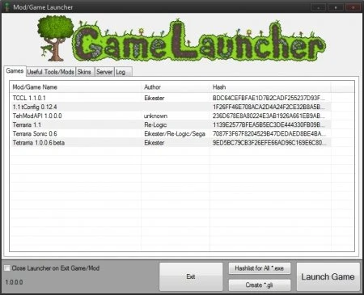Screen dimensions: 364x295
Task: Switch to the Server tab
Action: (104, 72)
